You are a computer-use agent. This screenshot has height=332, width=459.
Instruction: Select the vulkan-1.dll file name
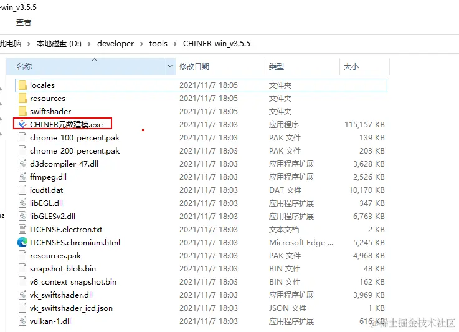(x=50, y=321)
